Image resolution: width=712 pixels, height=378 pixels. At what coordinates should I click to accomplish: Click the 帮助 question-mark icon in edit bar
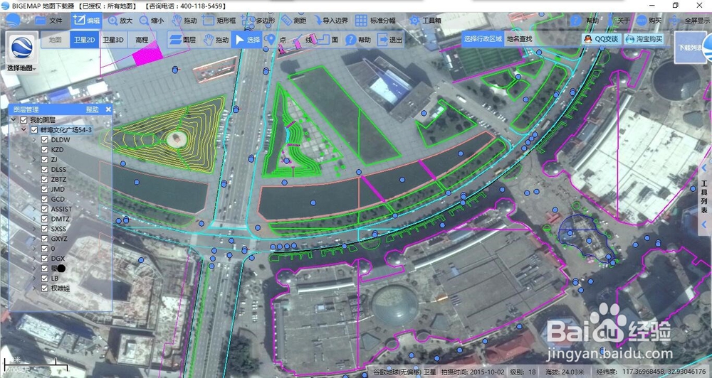click(x=350, y=40)
